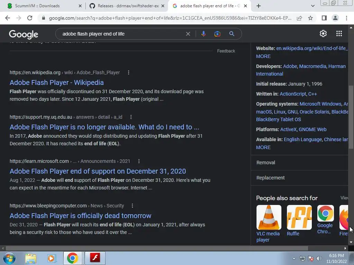The width and height of the screenshot is (354, 265).
Task: Open Windows Media Player from taskbar
Action: pos(51,258)
